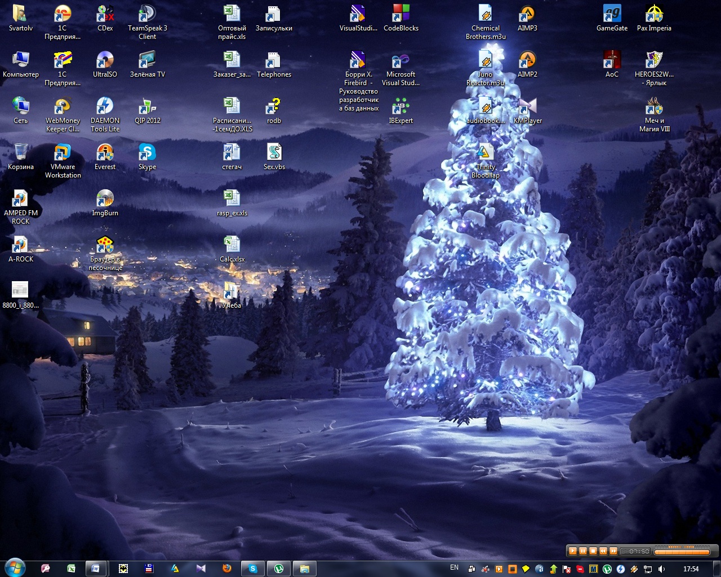Image resolution: width=721 pixels, height=577 pixels.
Task: Click the IBExpert desktop icon
Action: [x=400, y=106]
